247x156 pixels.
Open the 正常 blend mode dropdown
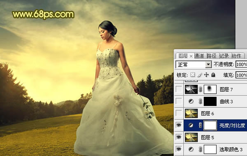tap(193, 65)
